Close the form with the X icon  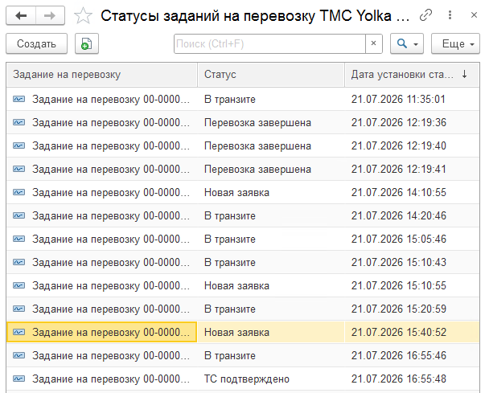[474, 15]
